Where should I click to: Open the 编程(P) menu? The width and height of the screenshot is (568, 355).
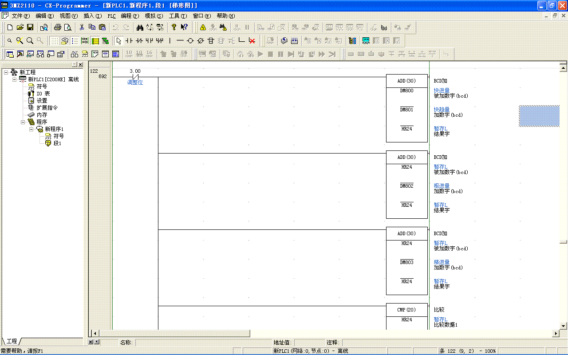130,16
